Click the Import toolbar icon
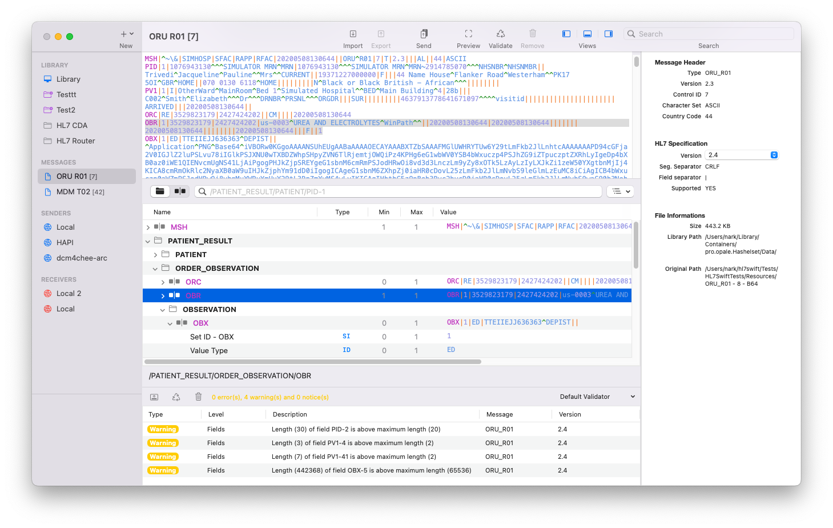The height and width of the screenshot is (528, 833). click(x=353, y=34)
